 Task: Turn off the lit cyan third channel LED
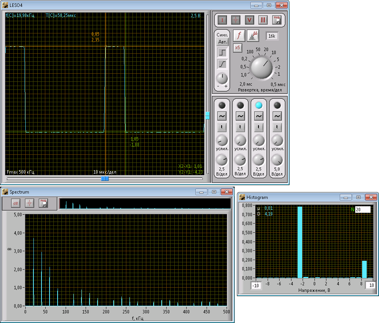[x=259, y=105]
